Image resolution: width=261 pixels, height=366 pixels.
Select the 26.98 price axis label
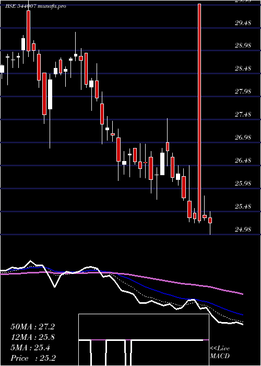(243, 137)
